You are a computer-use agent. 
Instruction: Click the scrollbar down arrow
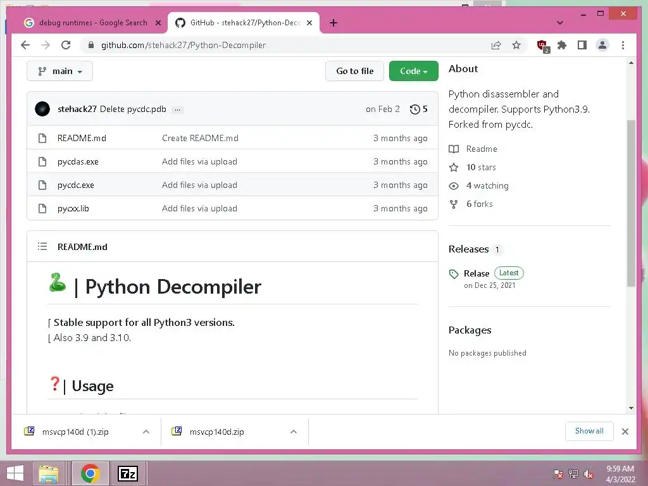pos(631,408)
